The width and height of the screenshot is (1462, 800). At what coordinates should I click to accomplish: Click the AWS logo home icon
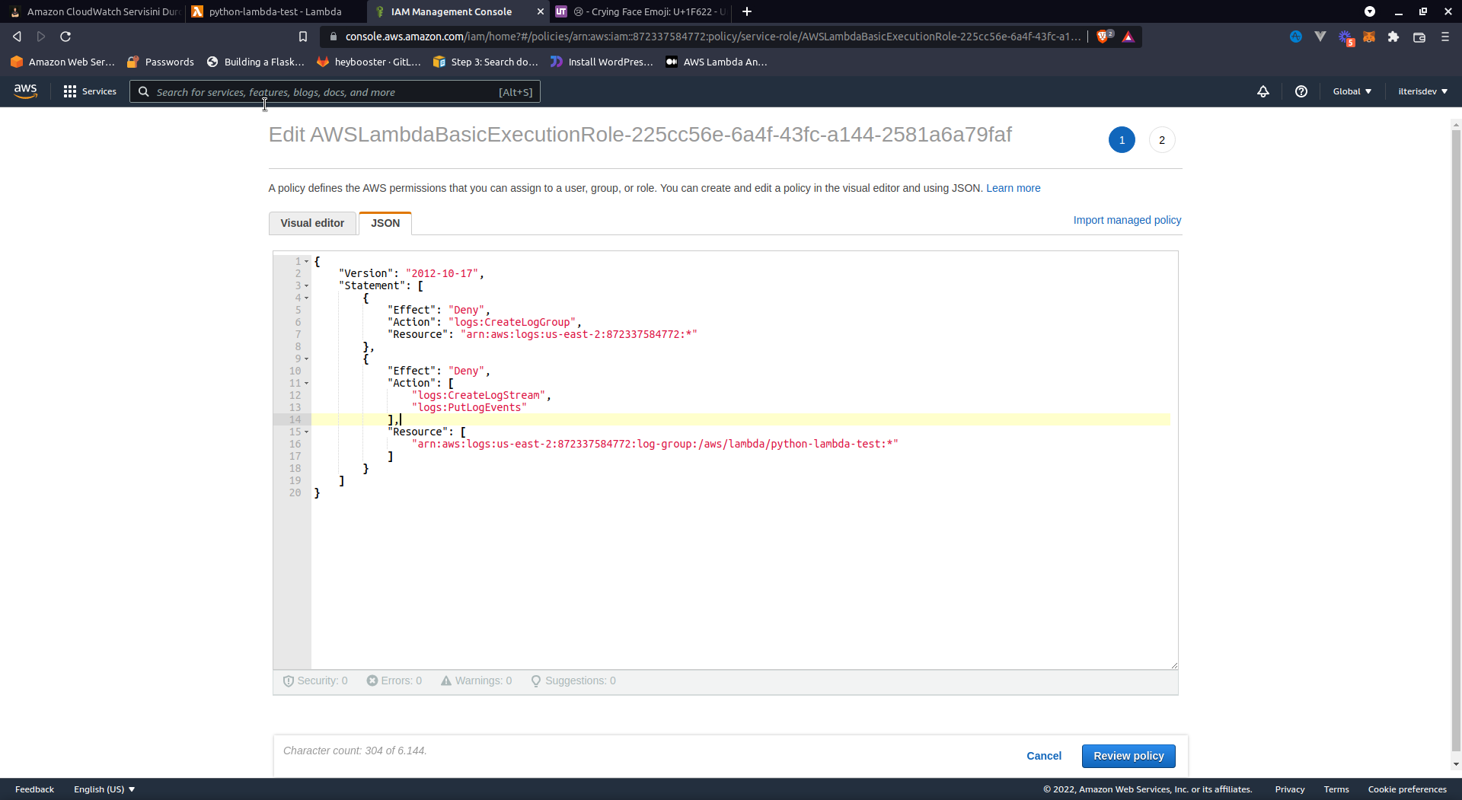(25, 91)
